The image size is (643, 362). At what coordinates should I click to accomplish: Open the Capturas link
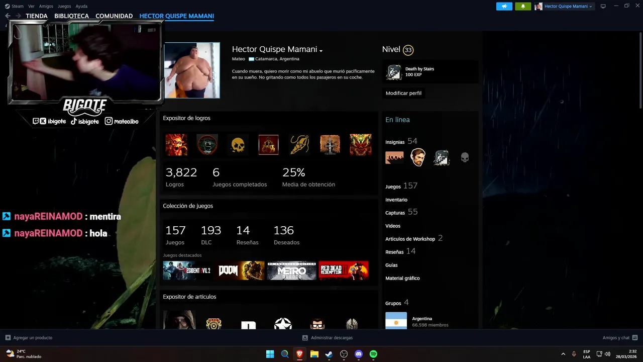(395, 213)
